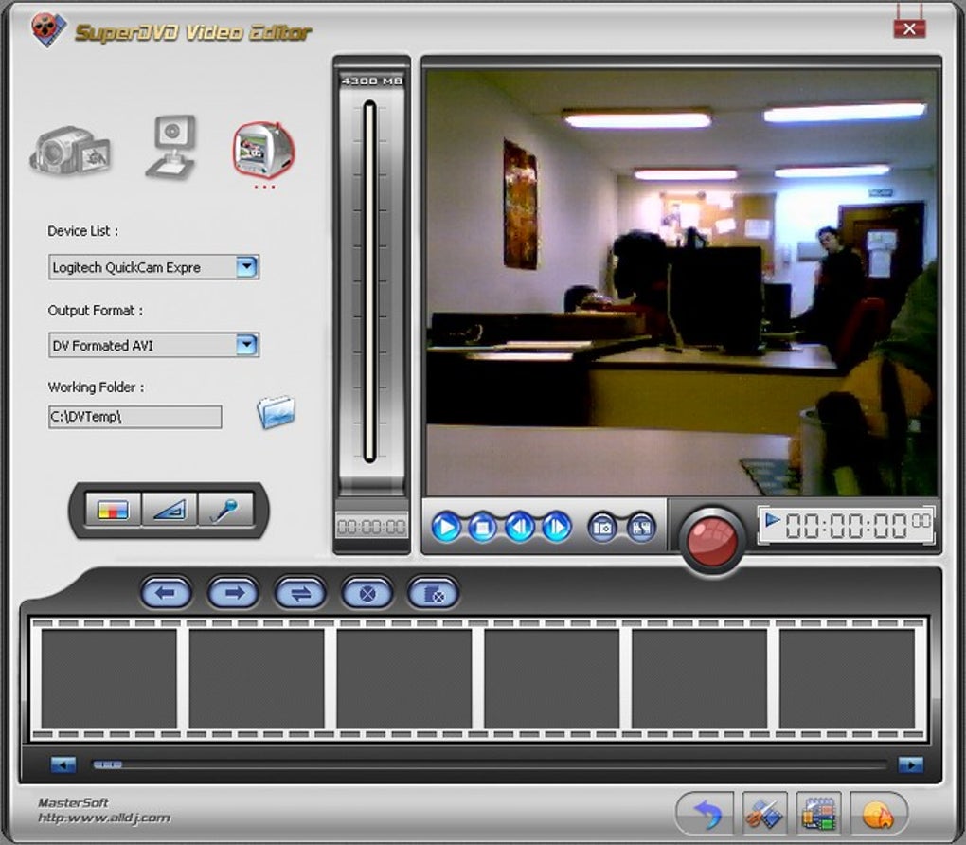The width and height of the screenshot is (966, 845).
Task: Open the color adjustment settings button
Action: pyautogui.click(x=112, y=511)
